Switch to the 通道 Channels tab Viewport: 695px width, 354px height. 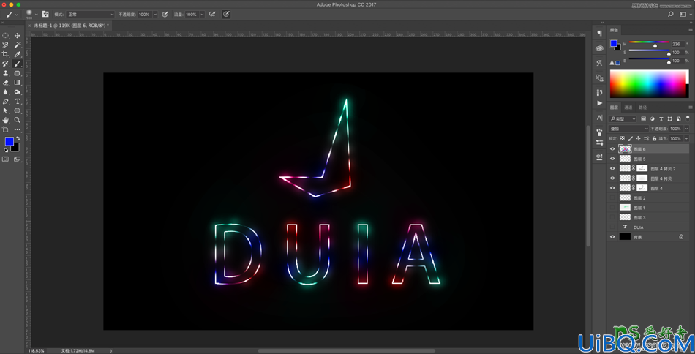click(x=628, y=108)
